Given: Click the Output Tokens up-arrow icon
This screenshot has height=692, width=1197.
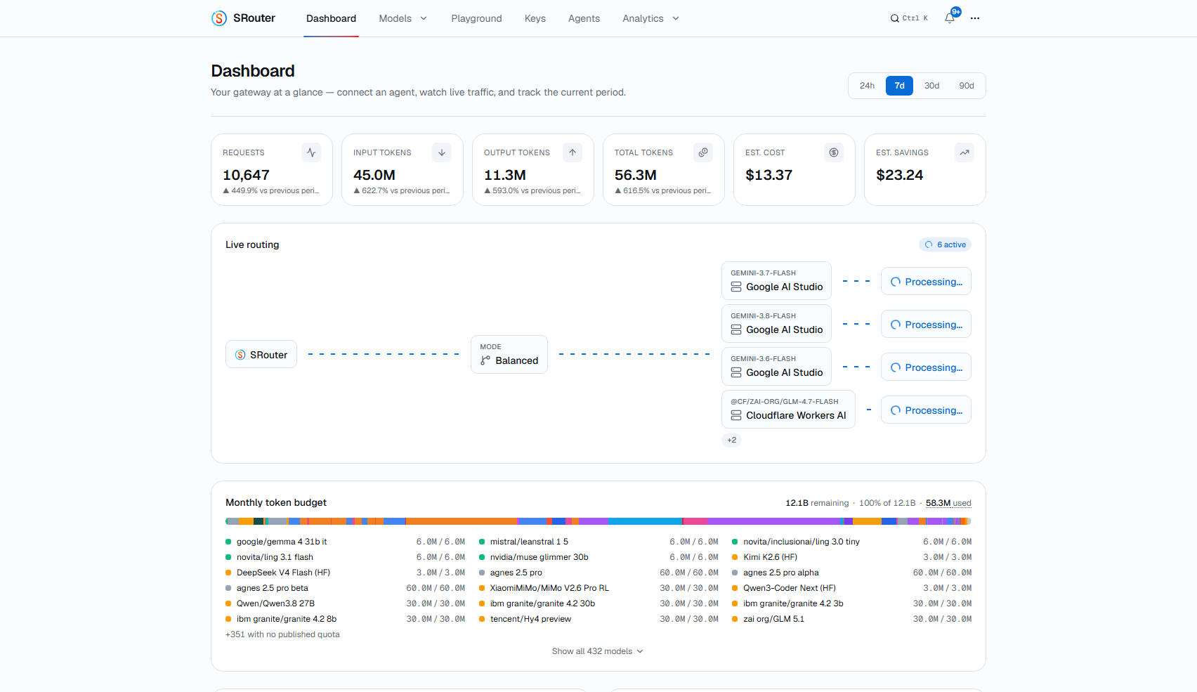Looking at the screenshot, I should click(573, 152).
